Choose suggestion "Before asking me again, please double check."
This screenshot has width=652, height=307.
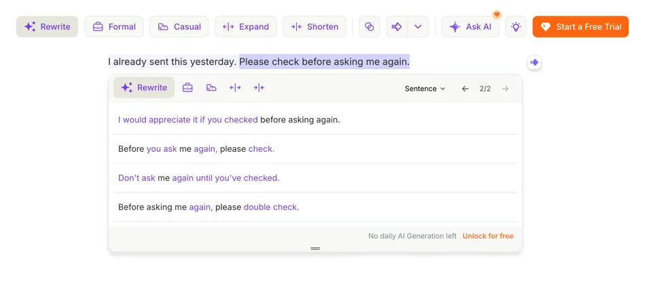[x=315, y=207]
